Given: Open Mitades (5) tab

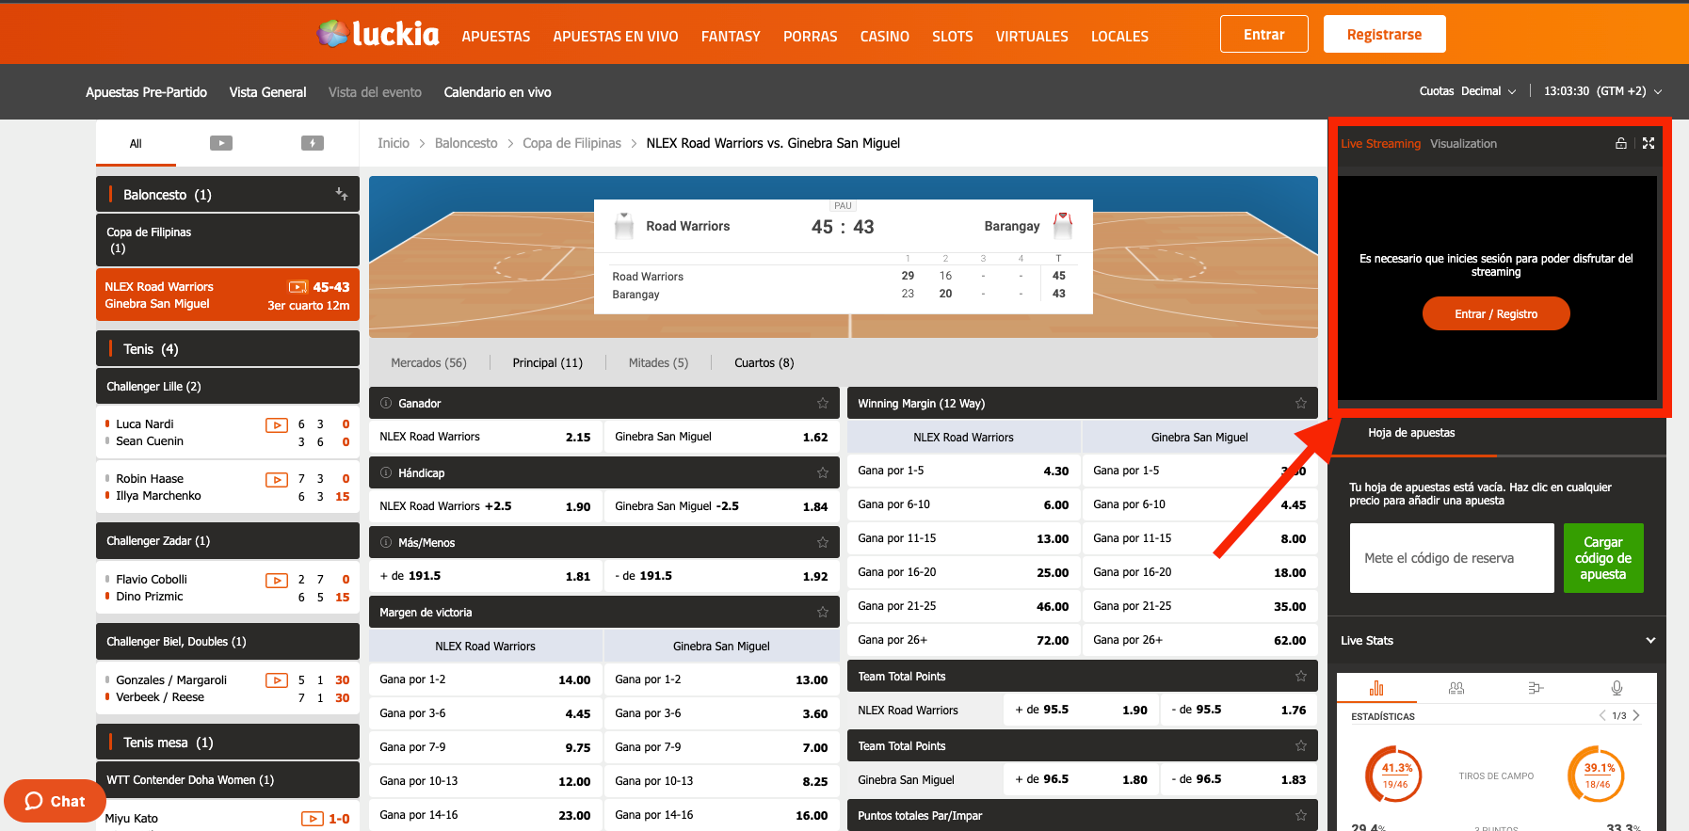Looking at the screenshot, I should point(658,362).
